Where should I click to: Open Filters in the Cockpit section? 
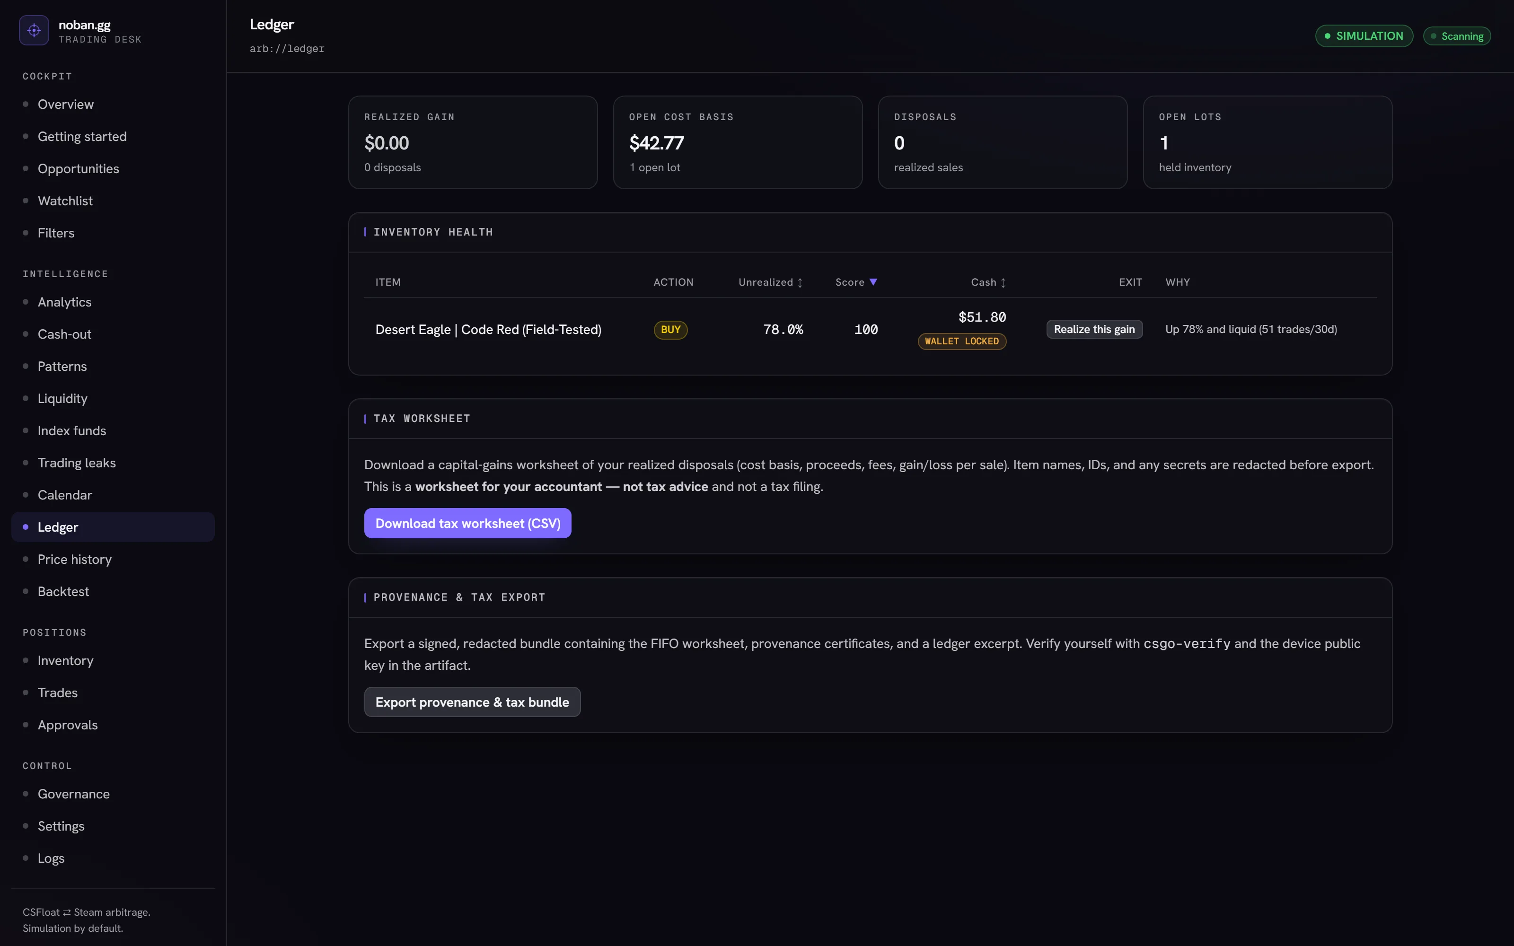[113, 233]
